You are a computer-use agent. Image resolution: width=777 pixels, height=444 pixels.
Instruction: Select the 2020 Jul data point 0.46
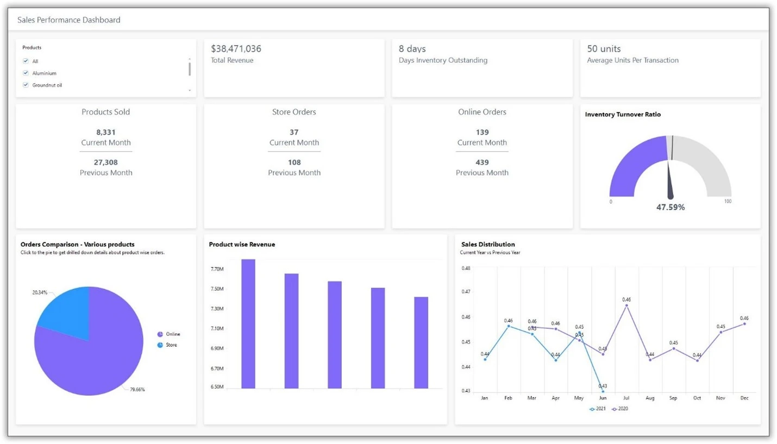(x=626, y=305)
